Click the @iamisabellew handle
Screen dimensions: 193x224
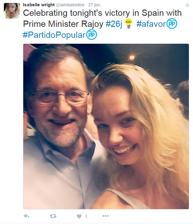71,5
